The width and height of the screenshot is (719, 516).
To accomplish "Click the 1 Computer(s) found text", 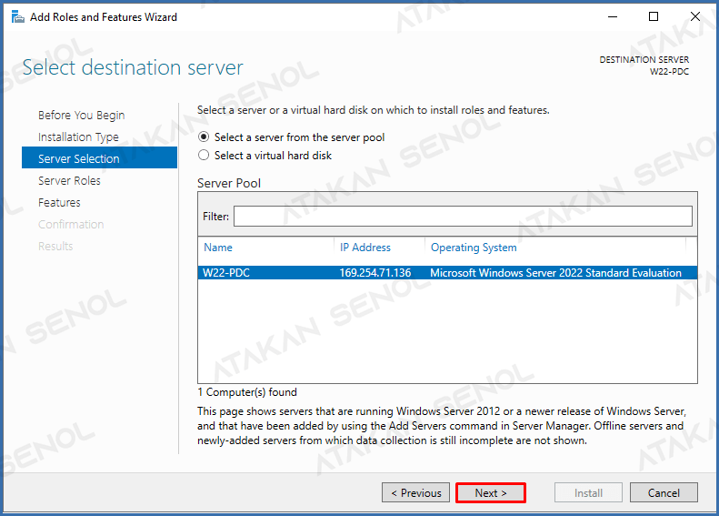I will 247,392.
